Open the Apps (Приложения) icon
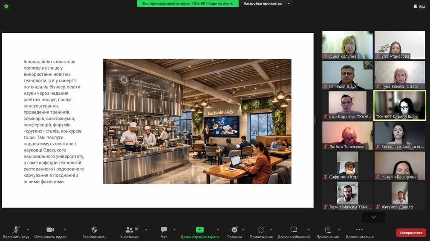Image resolution: width=430 pixels, height=241 pixels. point(261,230)
